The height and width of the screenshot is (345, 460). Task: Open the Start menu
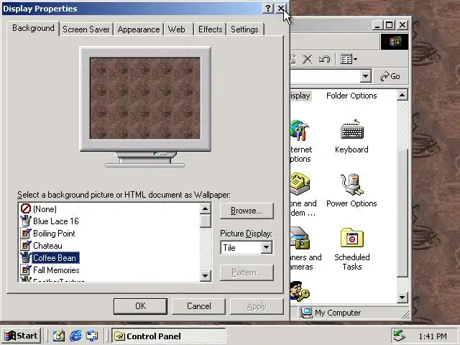tap(21, 336)
